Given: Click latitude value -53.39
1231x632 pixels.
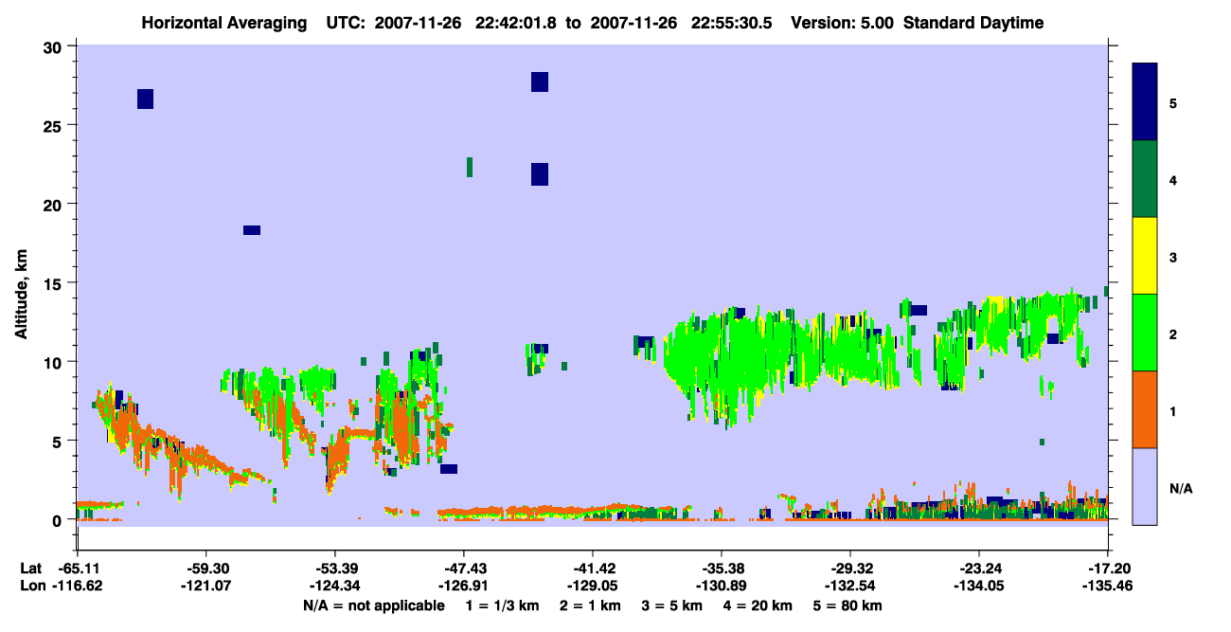Looking at the screenshot, I should pos(334,568).
